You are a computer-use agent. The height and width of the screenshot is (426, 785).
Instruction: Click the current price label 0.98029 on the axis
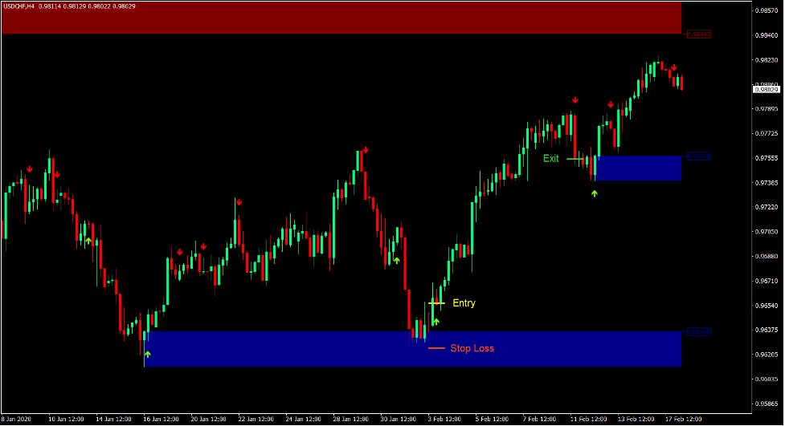click(x=766, y=89)
